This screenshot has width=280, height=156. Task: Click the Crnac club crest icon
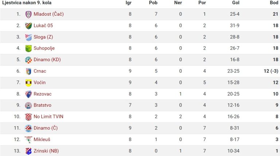tap(28, 71)
